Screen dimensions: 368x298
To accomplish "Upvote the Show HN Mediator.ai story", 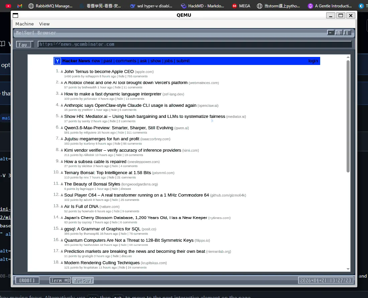I will [x=62, y=116].
